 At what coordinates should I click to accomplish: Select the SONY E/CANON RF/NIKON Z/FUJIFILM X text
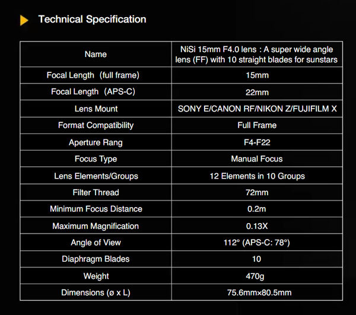click(258, 109)
